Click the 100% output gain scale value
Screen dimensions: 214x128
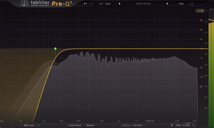178,125
